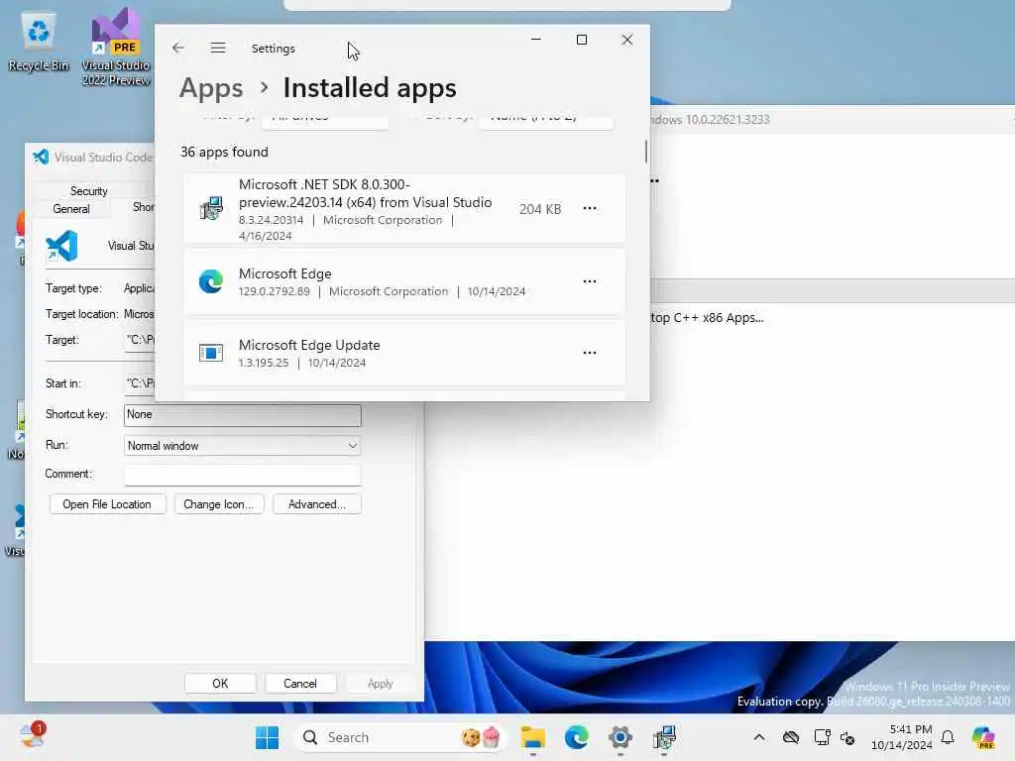Click the '36 apps found' text

pos(224,152)
